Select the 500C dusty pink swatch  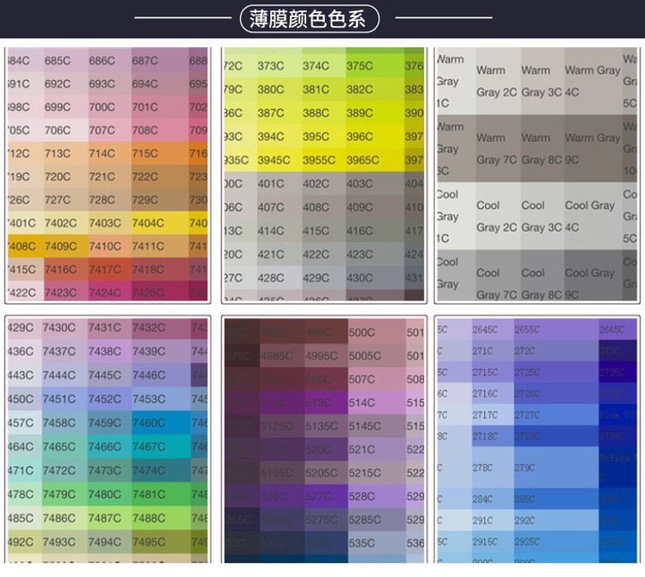(362, 333)
